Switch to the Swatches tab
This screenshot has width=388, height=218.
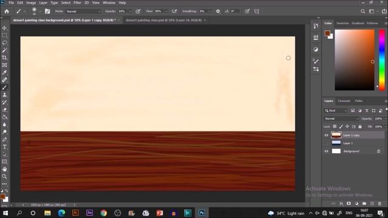pyautogui.click(x=343, y=23)
